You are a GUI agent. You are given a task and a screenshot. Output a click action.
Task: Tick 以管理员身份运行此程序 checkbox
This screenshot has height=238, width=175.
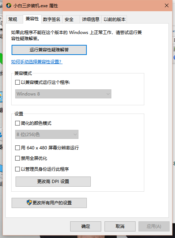[x=17, y=169]
